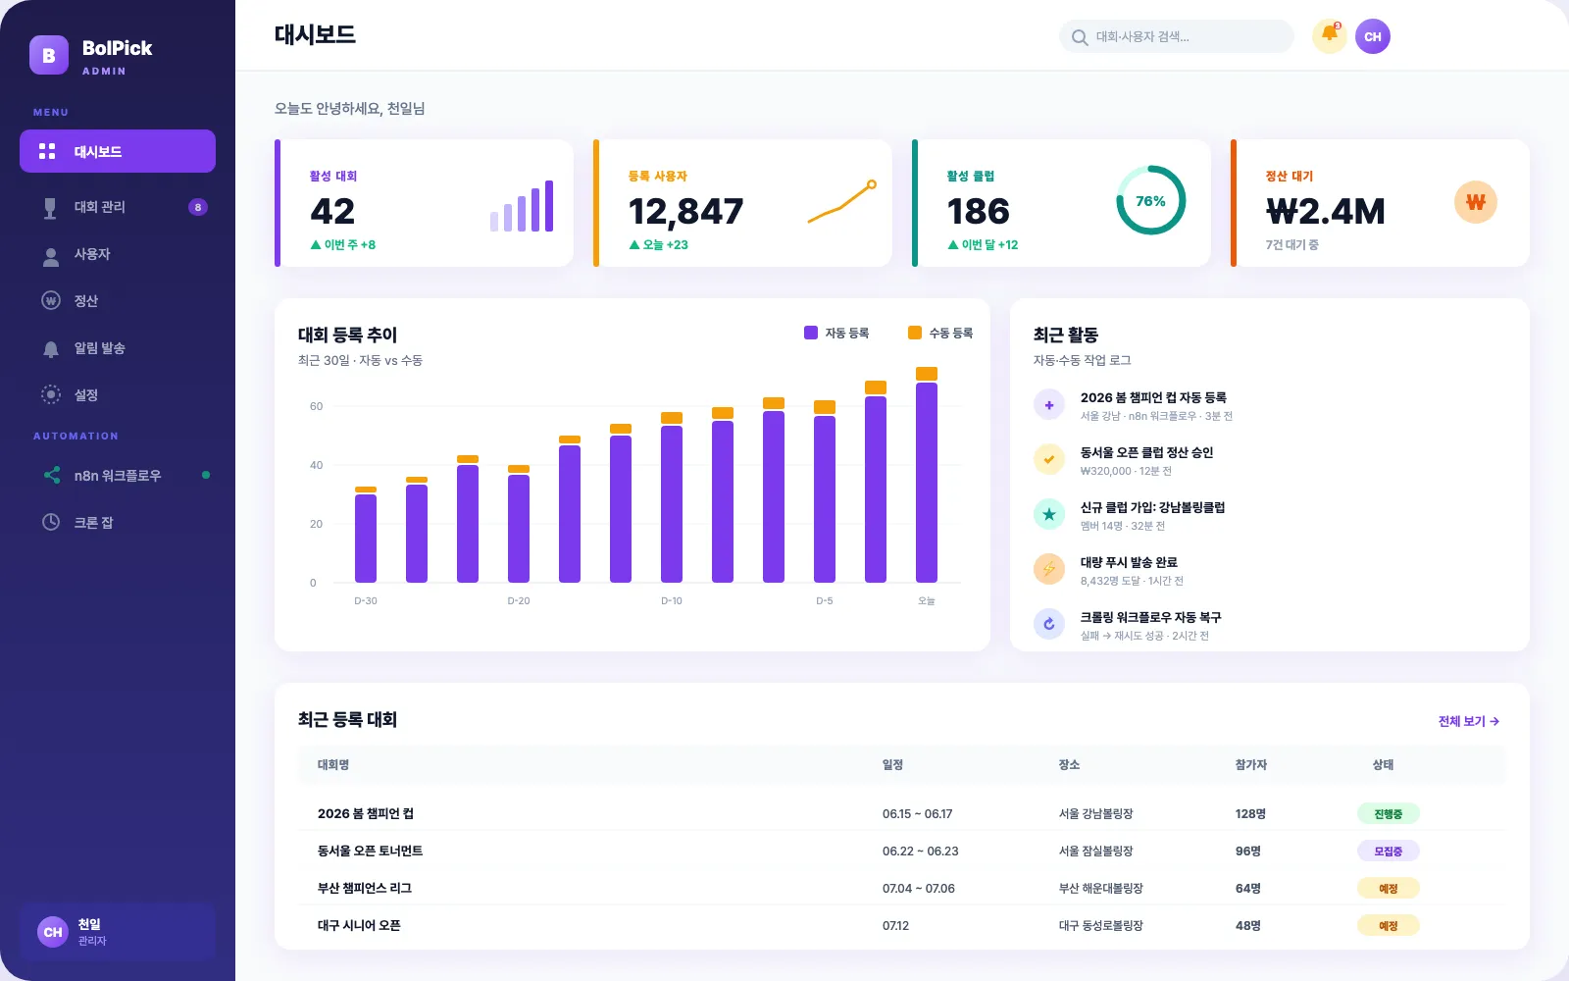Click the CH profile avatar in header
This screenshot has height=981, width=1569.
pyautogui.click(x=1373, y=36)
